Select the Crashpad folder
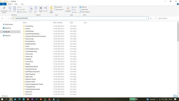Image resolution: width=179 pixels, height=101 pixels. (28, 59)
